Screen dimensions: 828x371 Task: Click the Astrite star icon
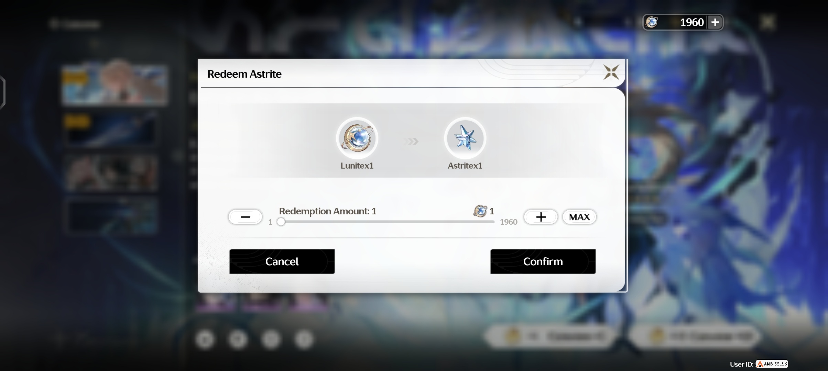[465, 138]
